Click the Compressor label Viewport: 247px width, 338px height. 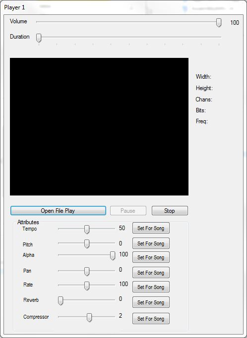36,317
